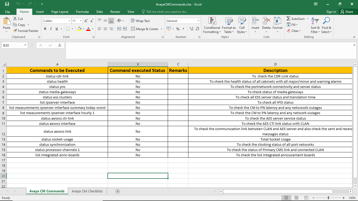Click the Sign in link

[x=331, y=12]
